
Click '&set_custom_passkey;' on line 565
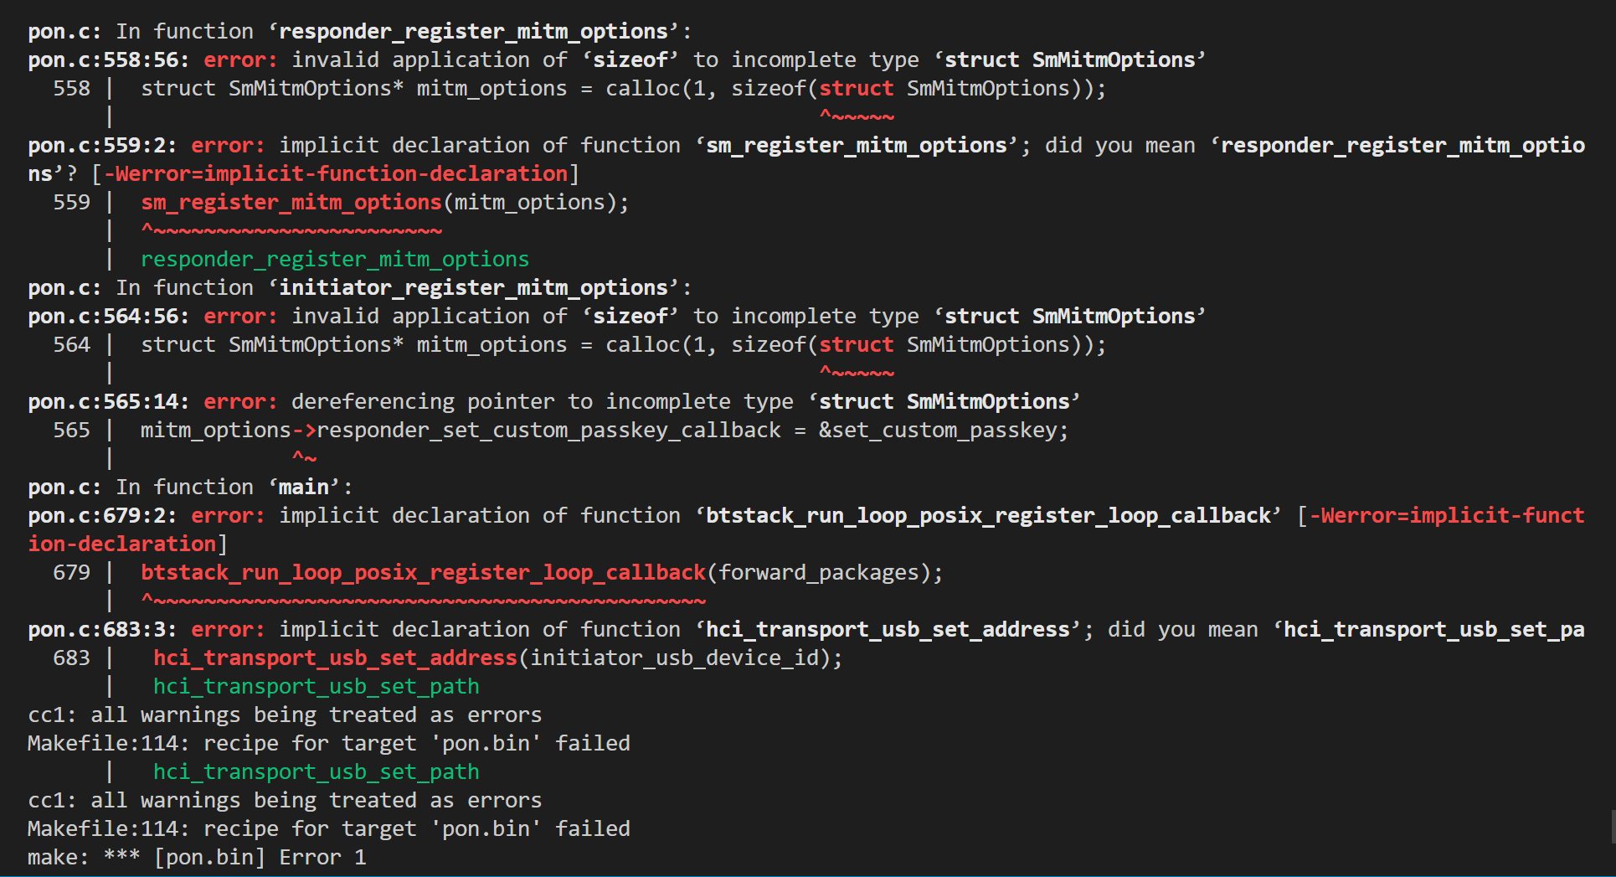coord(944,431)
